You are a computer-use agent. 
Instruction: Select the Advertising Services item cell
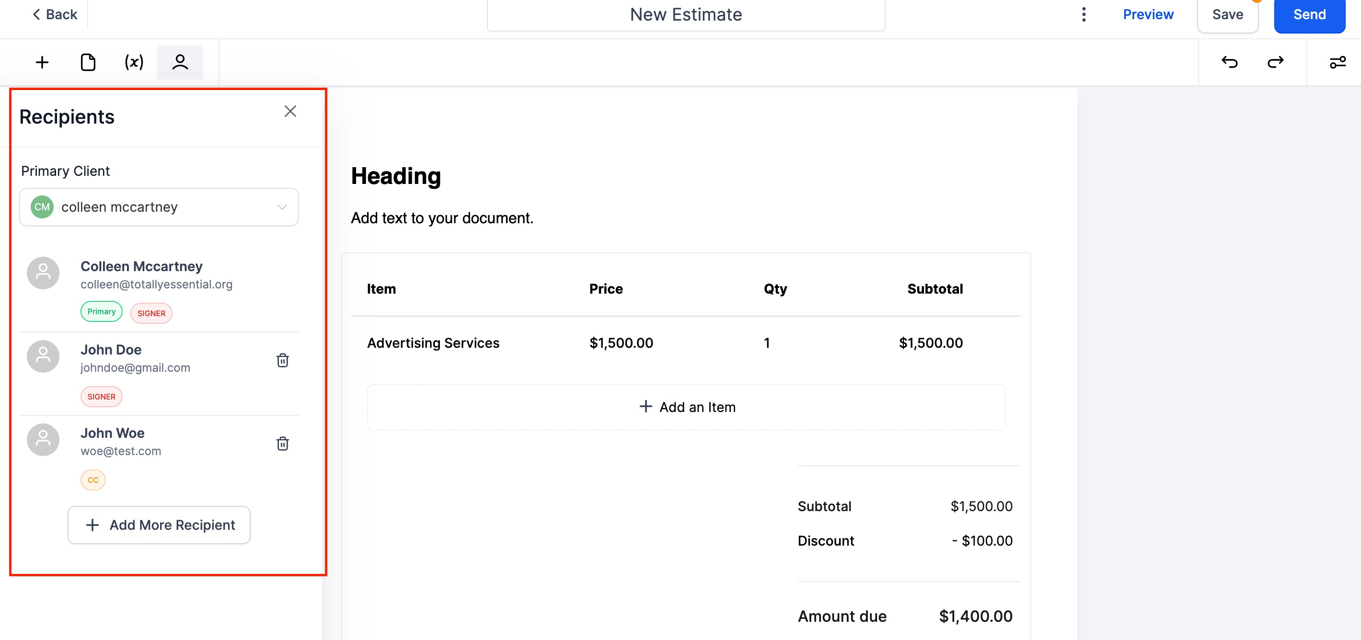coord(433,343)
